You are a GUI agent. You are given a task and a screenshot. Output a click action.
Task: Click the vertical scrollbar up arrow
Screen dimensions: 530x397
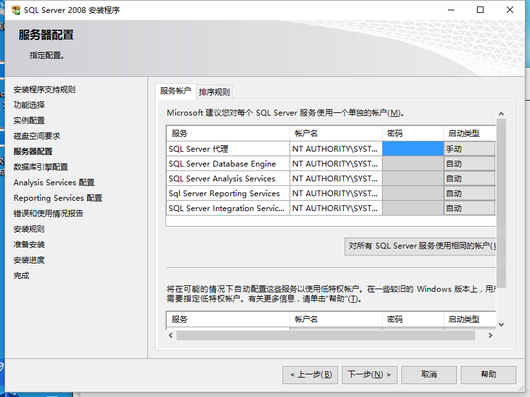pyautogui.click(x=502, y=114)
